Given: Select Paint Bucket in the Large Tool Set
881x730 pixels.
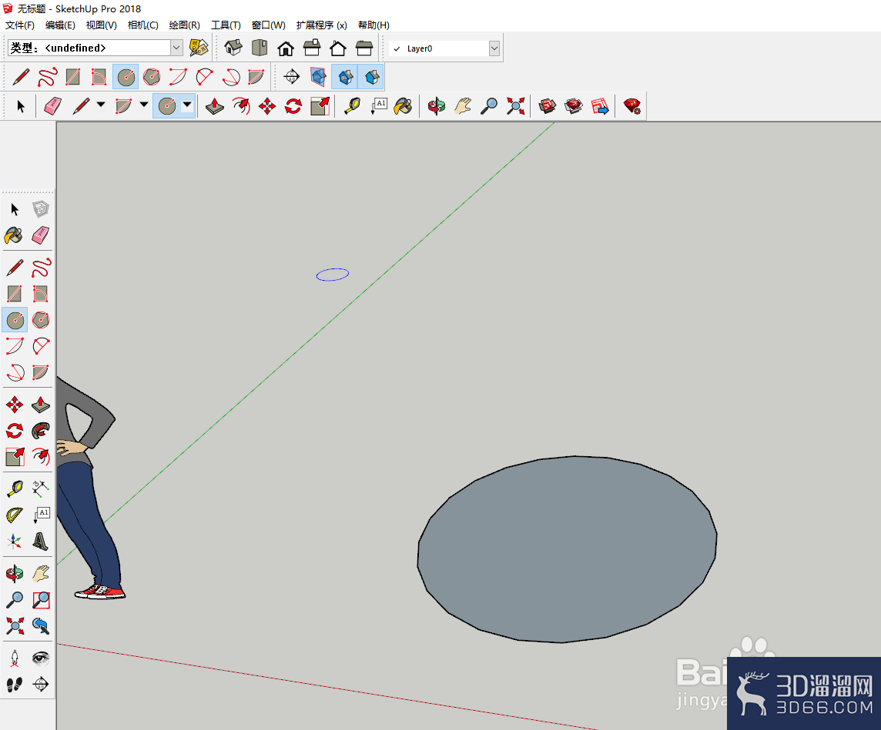Looking at the screenshot, I should [14, 235].
